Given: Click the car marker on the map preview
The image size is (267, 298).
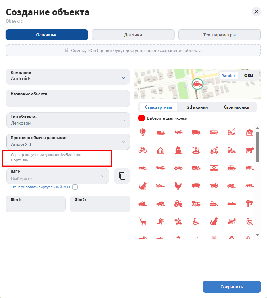Looking at the screenshot, I should click(197, 84).
